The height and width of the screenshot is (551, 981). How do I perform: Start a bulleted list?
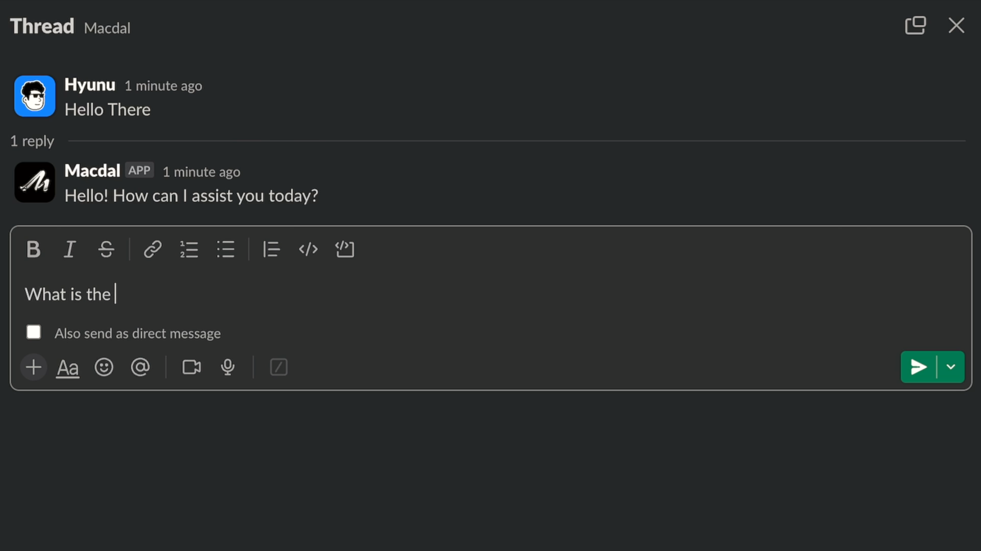pos(225,249)
